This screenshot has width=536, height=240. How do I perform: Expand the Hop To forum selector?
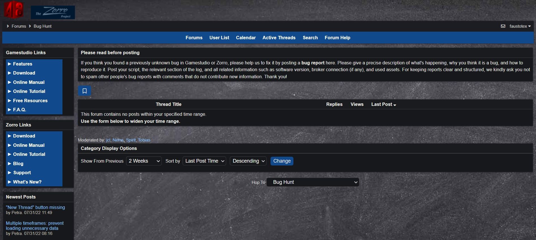pos(313,182)
